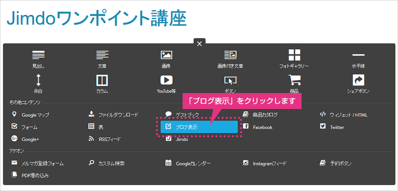Screen dimensions: 398x191
Task: Insert a 表 table element
Action: [x=96, y=127]
